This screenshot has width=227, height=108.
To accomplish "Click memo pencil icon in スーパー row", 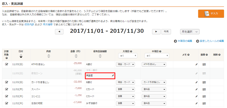I will point(196,89).
